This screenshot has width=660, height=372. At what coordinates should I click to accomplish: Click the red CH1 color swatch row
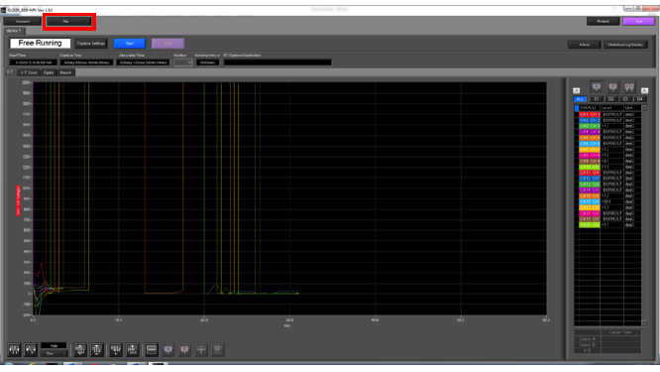tap(590, 114)
